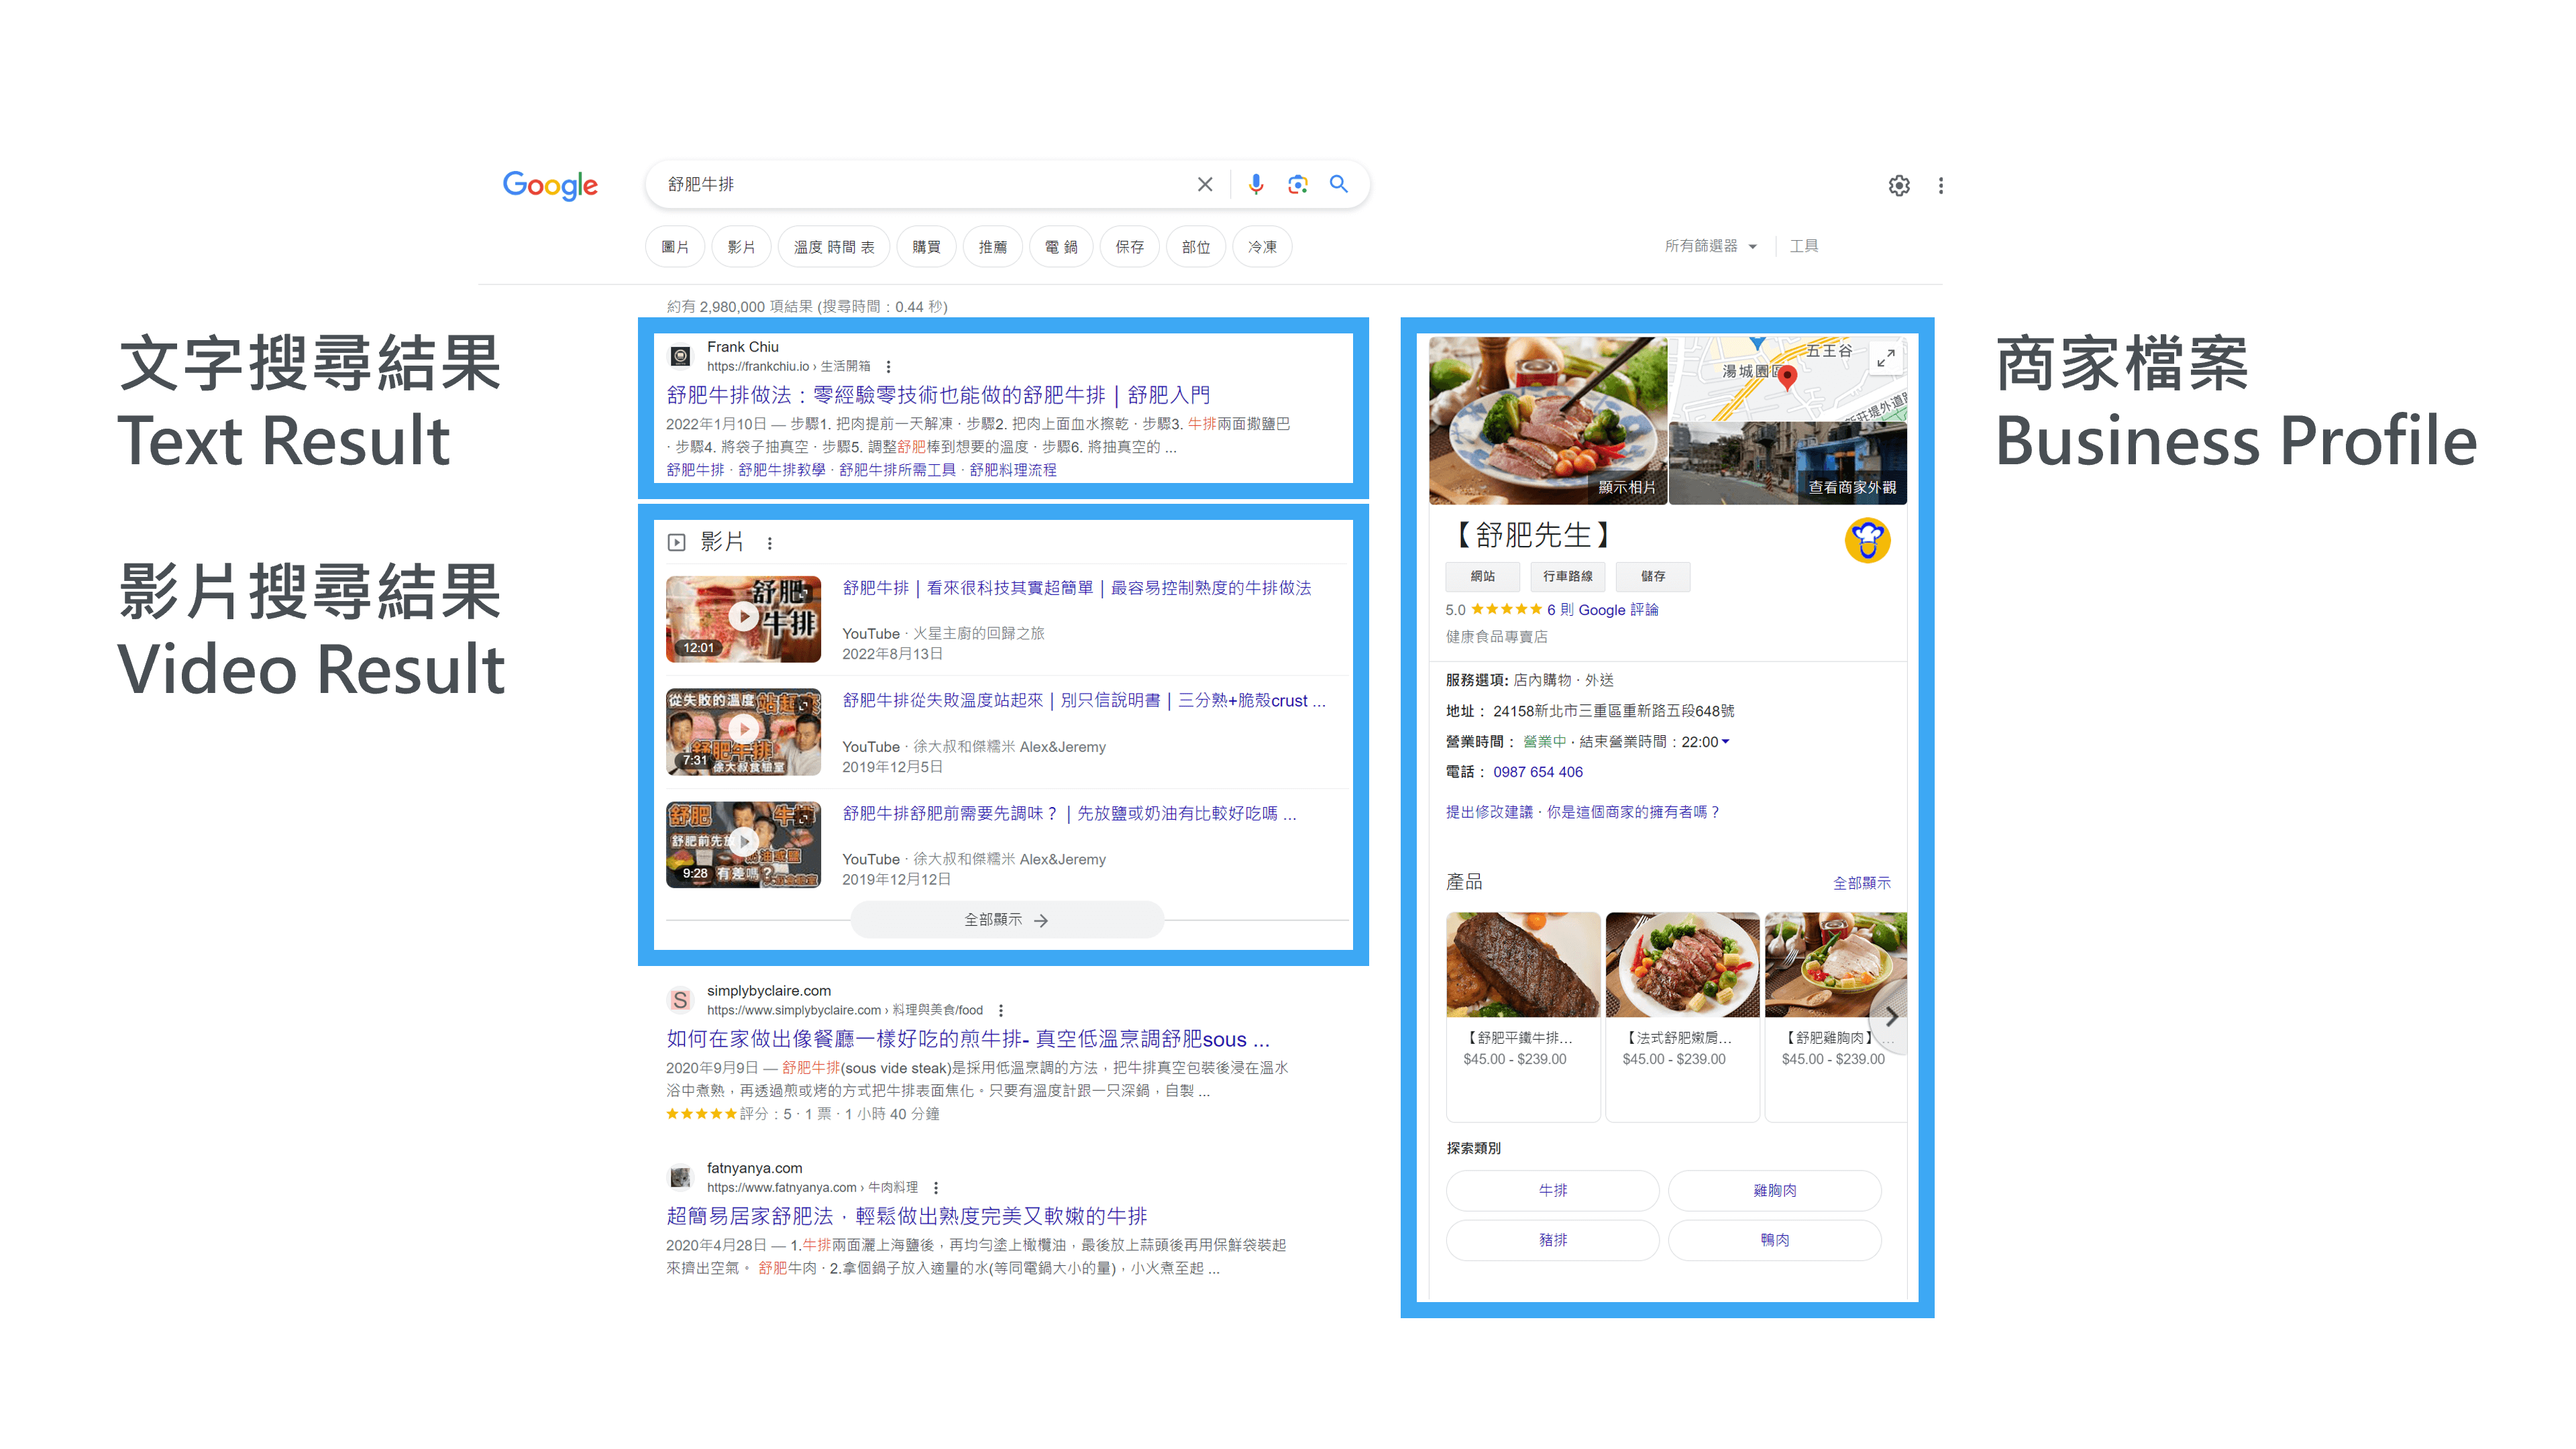Open the 工具 tools menu
2576x1449 pixels.
pos(1803,246)
